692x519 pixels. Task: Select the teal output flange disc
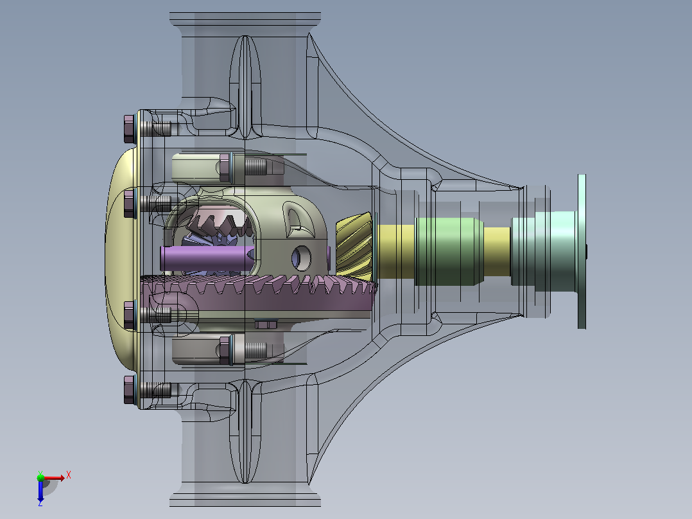coord(582,251)
